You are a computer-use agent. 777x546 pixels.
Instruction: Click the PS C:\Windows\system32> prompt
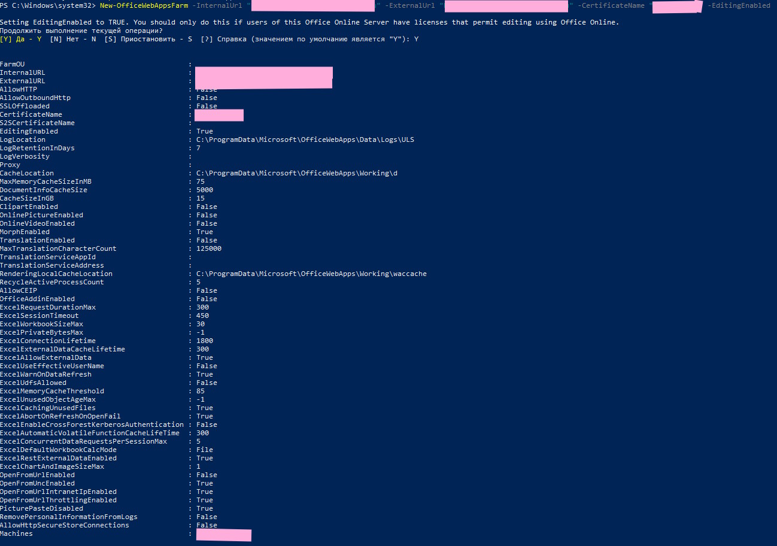48,5
